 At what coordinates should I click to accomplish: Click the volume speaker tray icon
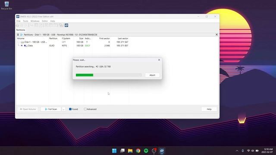253,151
